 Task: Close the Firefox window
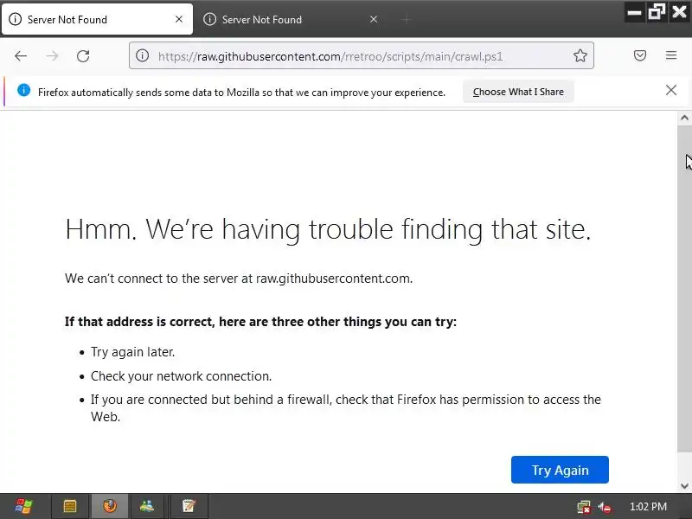point(679,11)
